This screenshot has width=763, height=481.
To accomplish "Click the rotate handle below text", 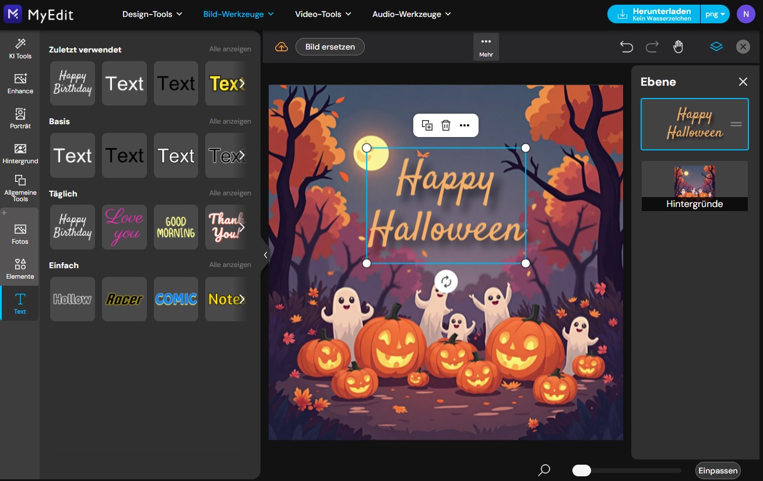I will pyautogui.click(x=446, y=282).
